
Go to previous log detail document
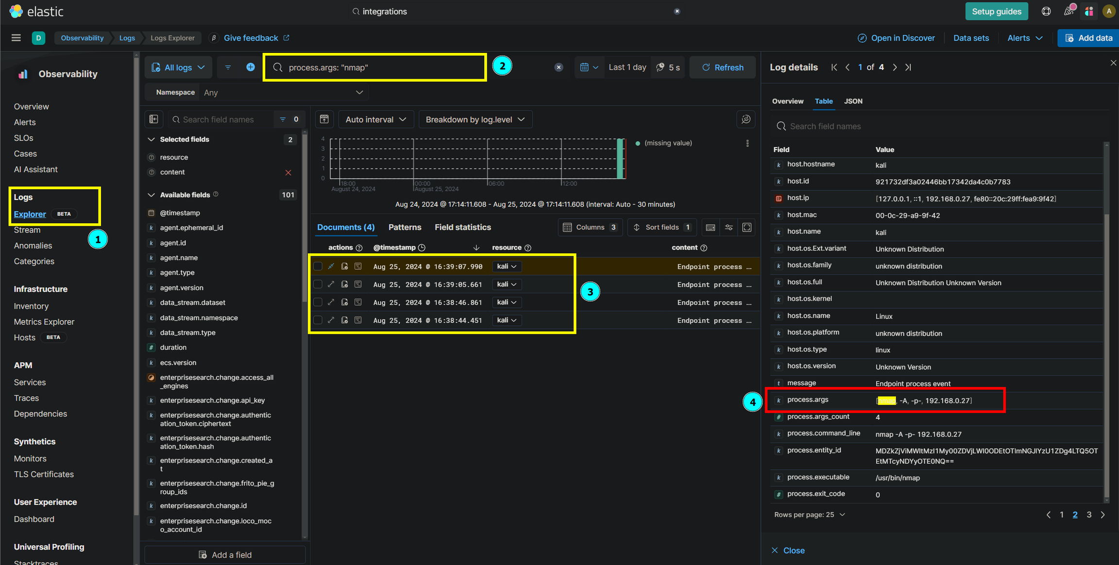point(848,67)
